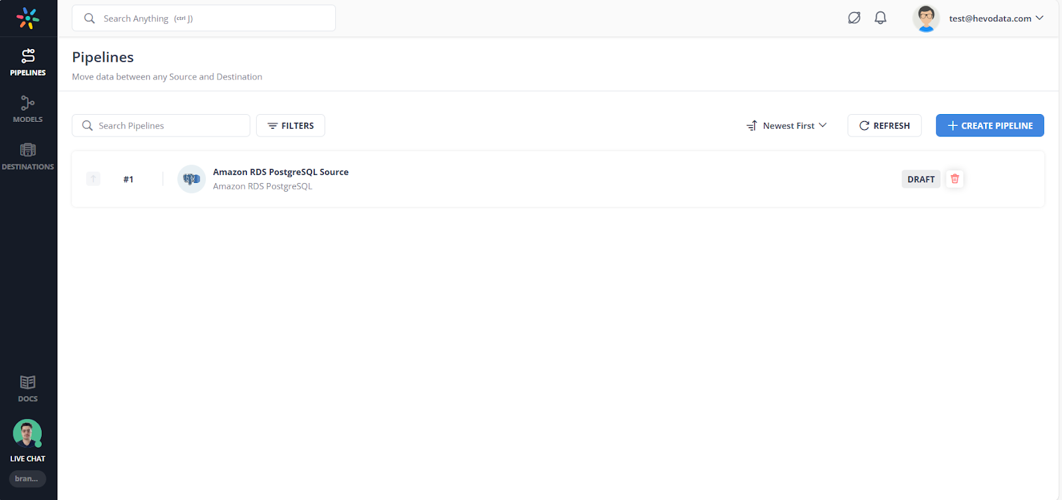Click the Search Anything field

coord(204,19)
